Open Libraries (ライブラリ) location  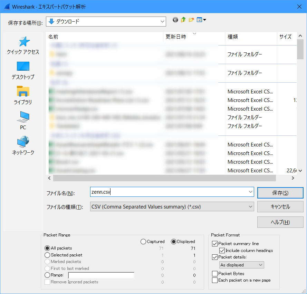tap(23, 95)
